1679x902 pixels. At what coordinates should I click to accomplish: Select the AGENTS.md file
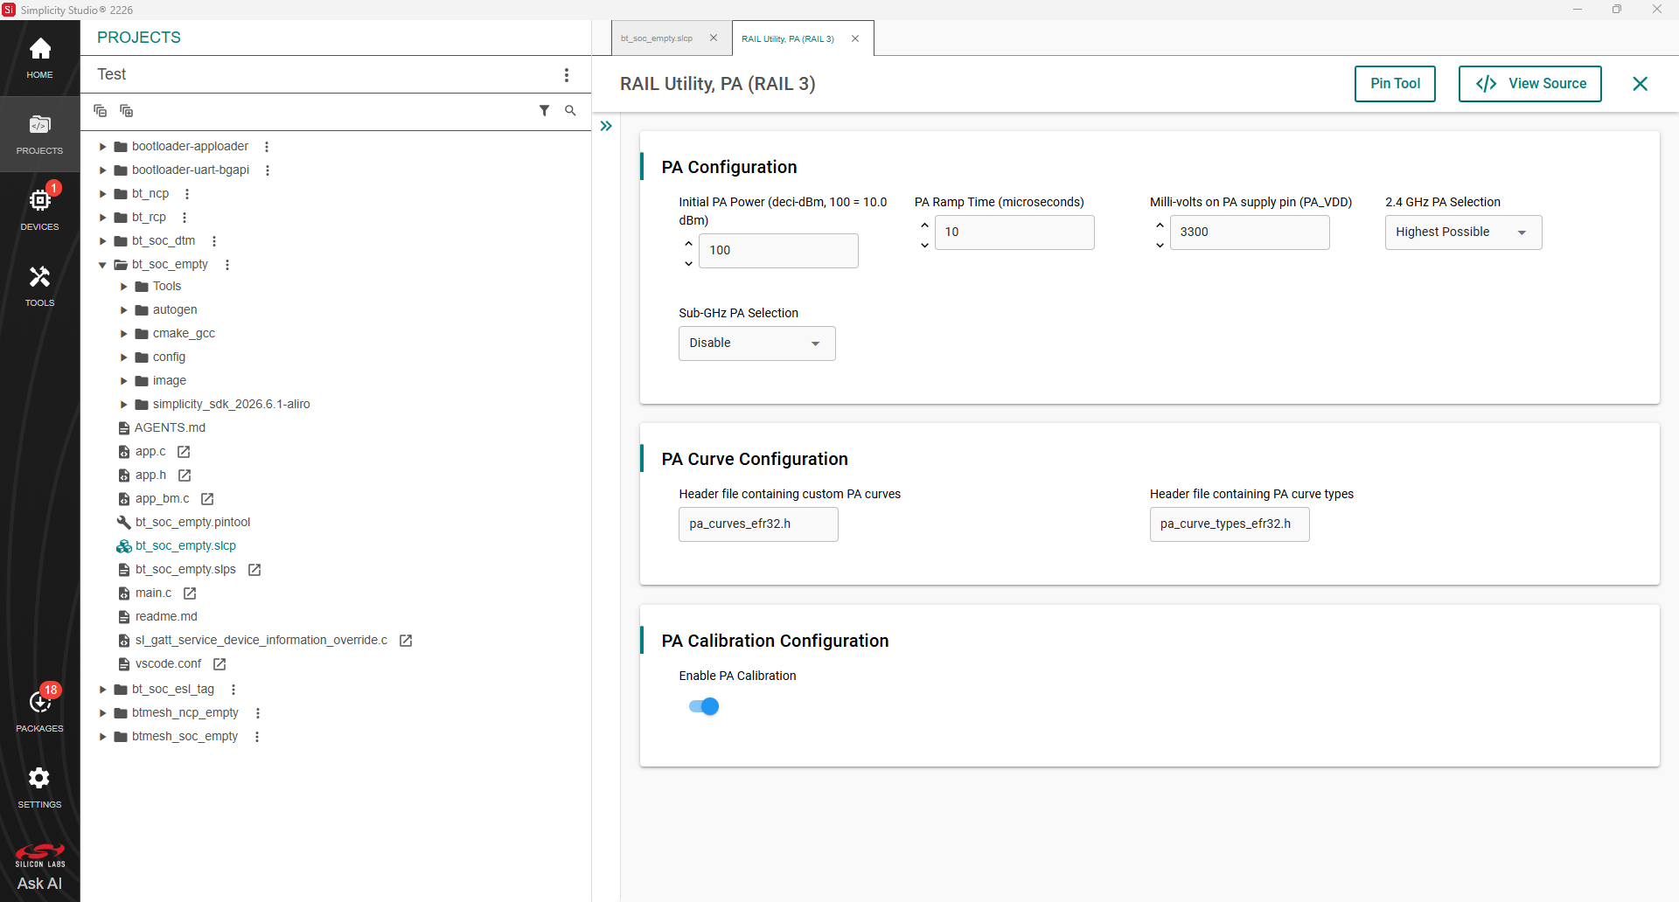pyautogui.click(x=170, y=428)
